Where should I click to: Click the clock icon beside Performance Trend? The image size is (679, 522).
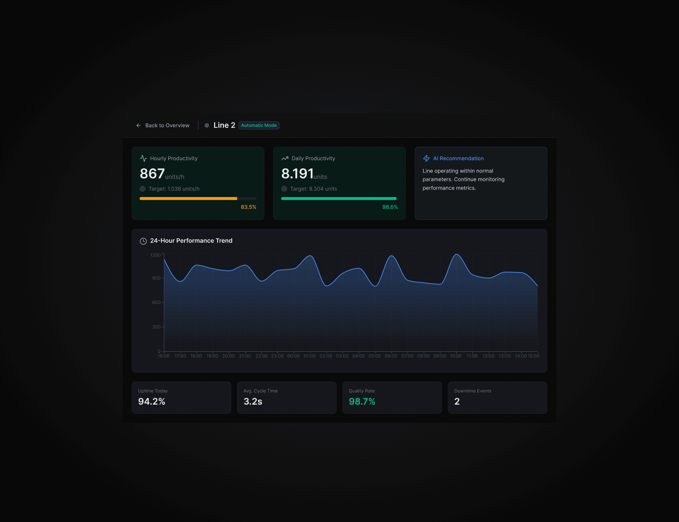coord(143,241)
